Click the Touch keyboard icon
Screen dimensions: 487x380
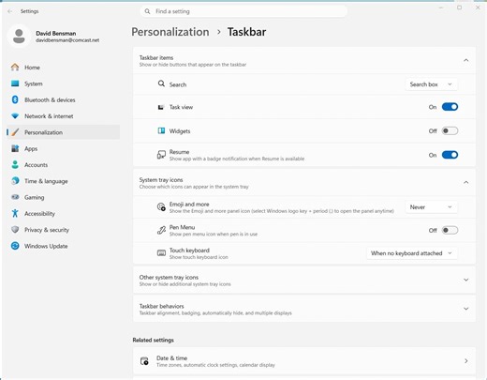coord(161,253)
